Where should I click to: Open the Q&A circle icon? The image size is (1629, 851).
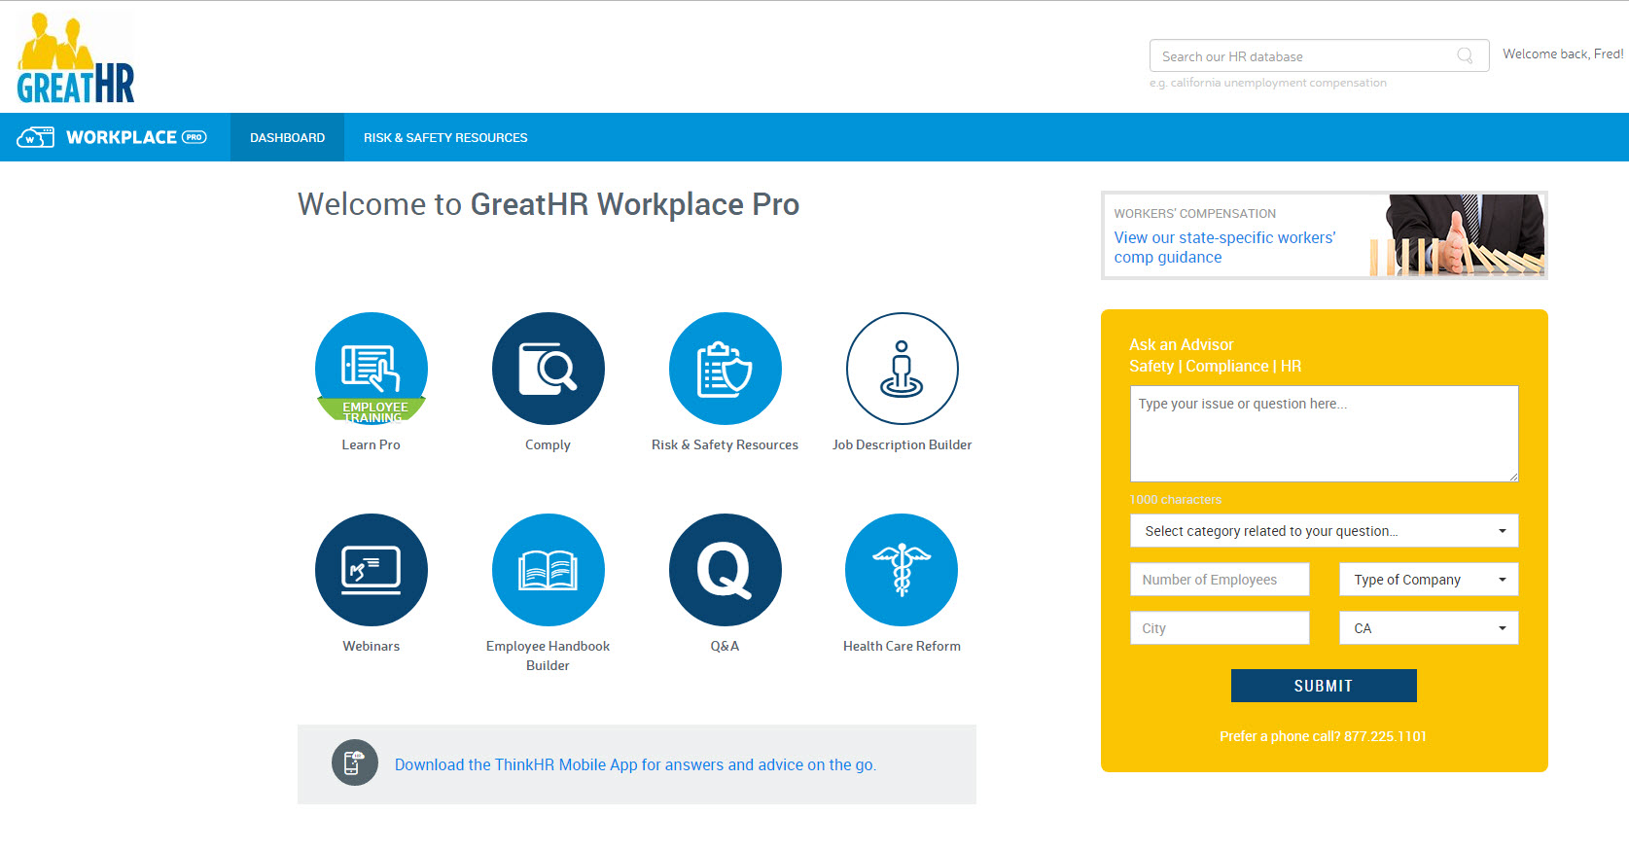coord(726,570)
